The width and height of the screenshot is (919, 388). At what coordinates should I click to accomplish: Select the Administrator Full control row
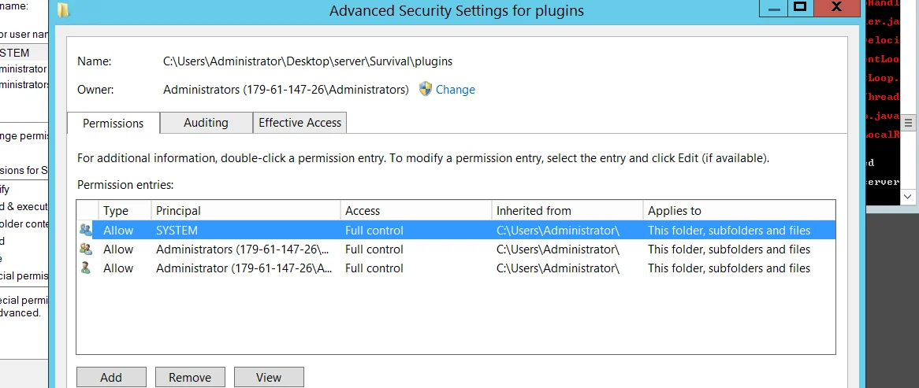point(456,268)
